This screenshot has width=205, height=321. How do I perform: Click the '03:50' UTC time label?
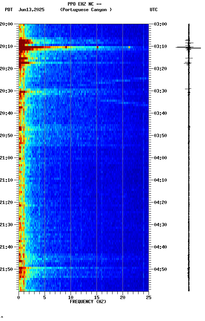160,136
